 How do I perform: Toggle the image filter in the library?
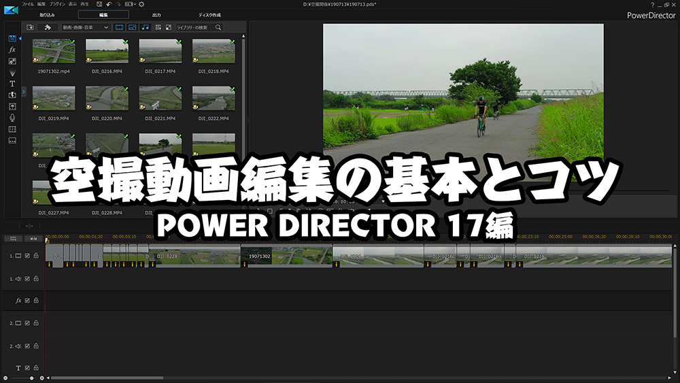pos(133,27)
